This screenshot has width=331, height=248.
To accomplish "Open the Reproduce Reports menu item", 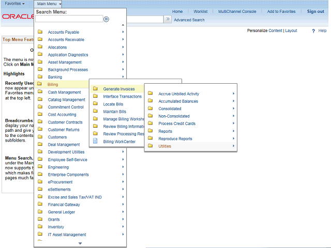I will point(175,138).
